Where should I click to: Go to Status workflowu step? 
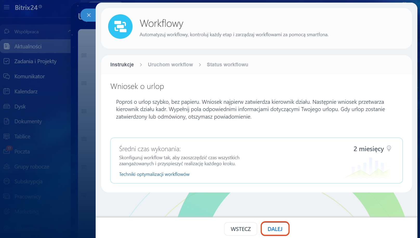pyautogui.click(x=227, y=65)
